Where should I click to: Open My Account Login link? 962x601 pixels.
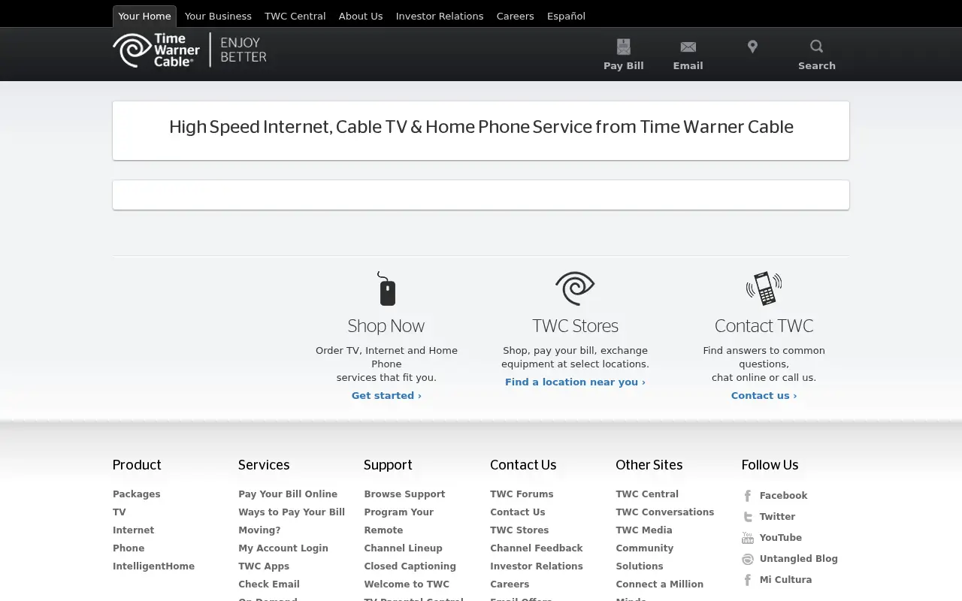(x=283, y=548)
